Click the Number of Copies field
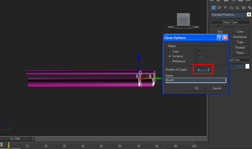 point(202,70)
